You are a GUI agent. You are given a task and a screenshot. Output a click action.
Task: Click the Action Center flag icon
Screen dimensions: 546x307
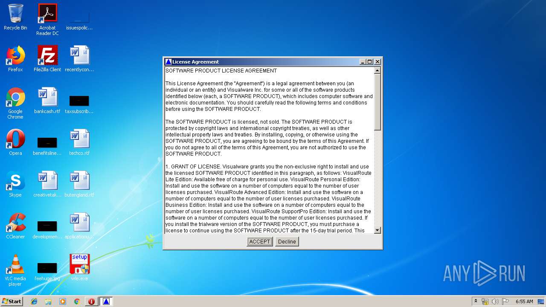(x=505, y=301)
